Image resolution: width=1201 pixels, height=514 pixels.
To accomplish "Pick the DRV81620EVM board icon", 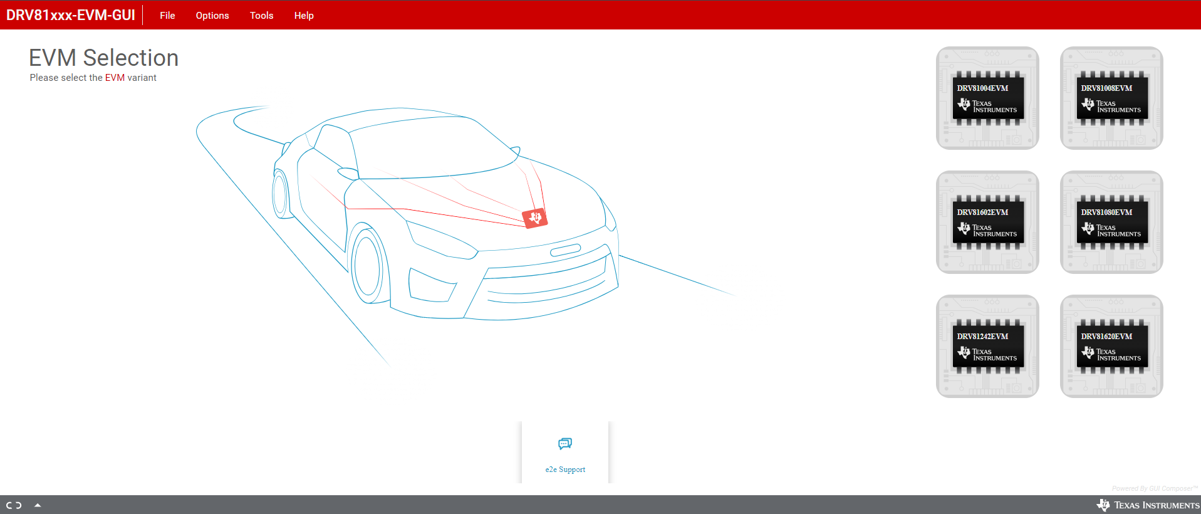I will 1111,347.
